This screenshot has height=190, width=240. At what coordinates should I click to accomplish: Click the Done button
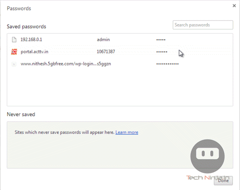[223, 180]
